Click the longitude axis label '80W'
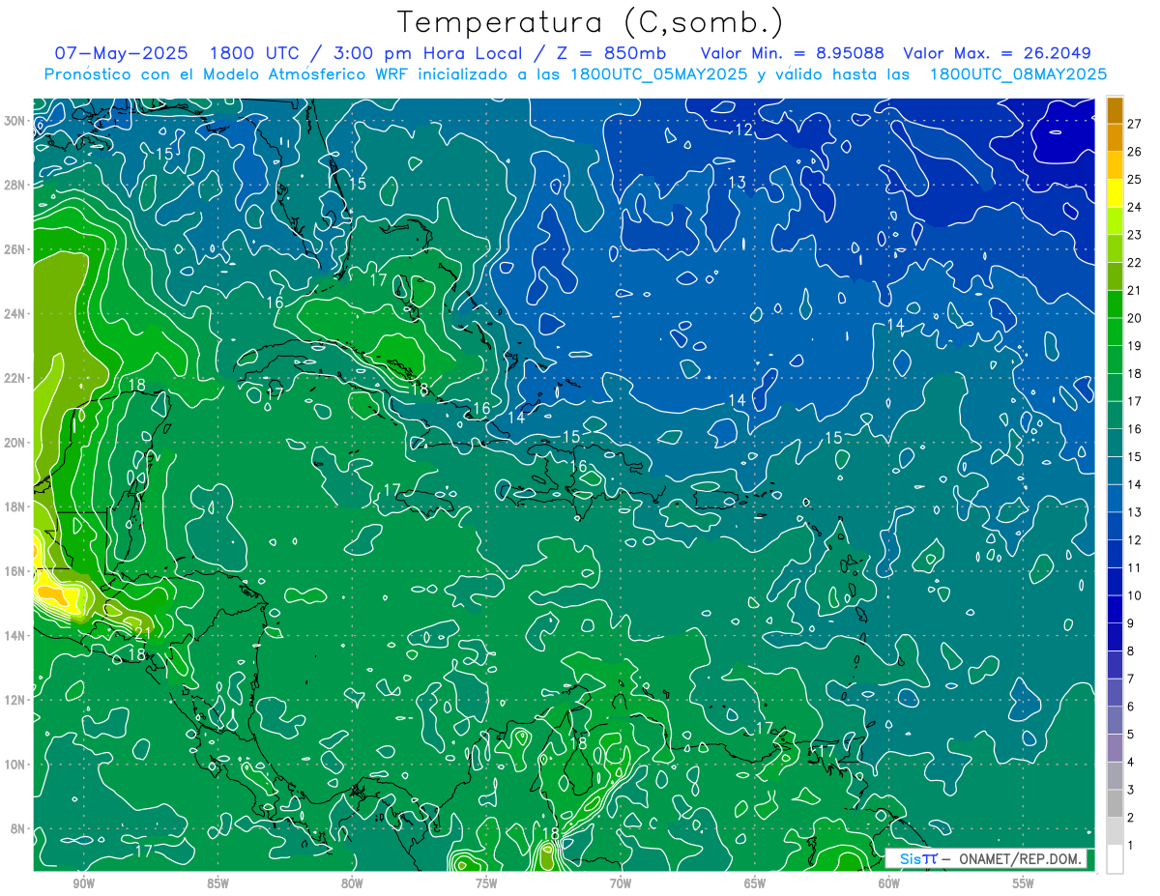 coord(352,883)
